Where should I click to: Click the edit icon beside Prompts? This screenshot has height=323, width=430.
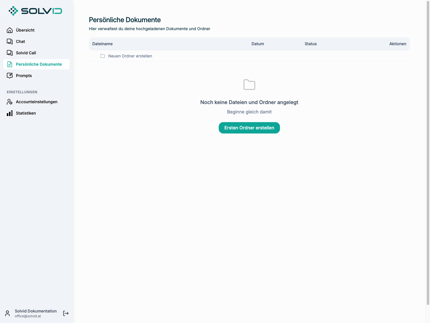pyautogui.click(x=10, y=76)
